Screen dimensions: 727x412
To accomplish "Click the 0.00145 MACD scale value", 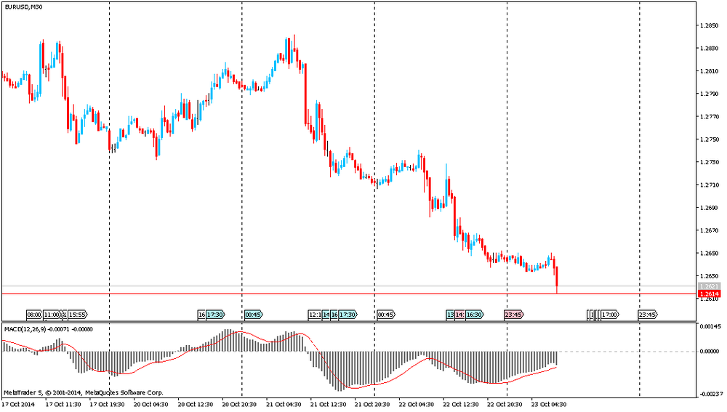I will pyautogui.click(x=710, y=327).
